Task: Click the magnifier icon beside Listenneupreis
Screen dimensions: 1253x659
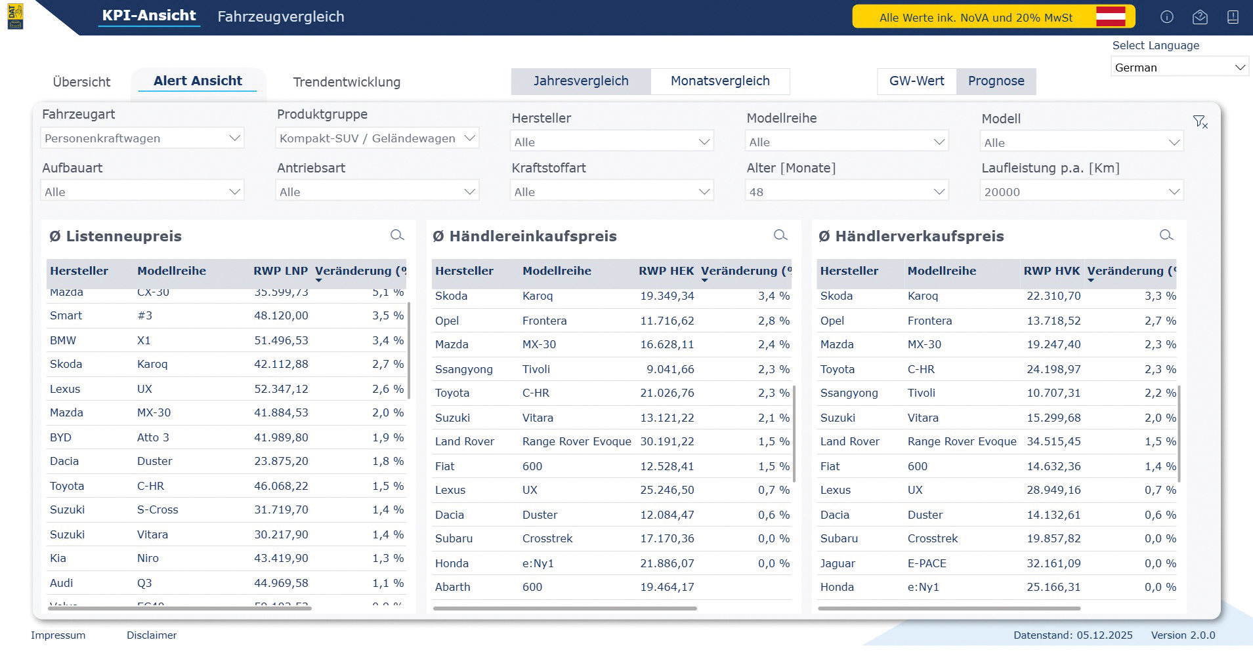Action: pos(397,235)
